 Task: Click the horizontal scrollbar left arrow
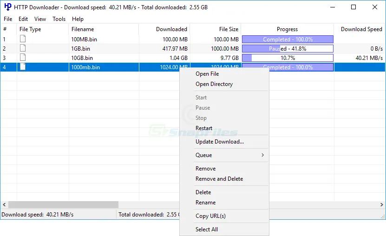coord(4,204)
